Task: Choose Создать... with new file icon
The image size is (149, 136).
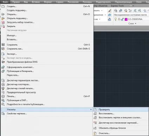Action: (x=47, y=6)
